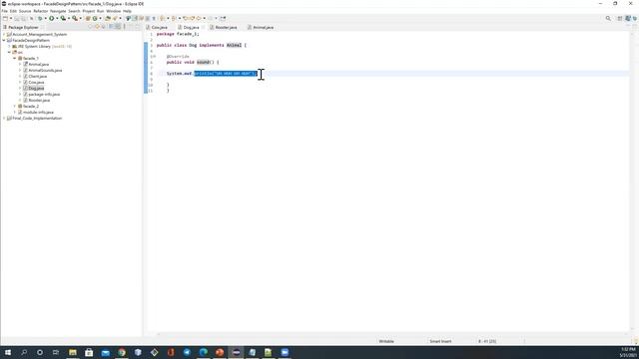Click the New Java Class icon

coord(95,18)
